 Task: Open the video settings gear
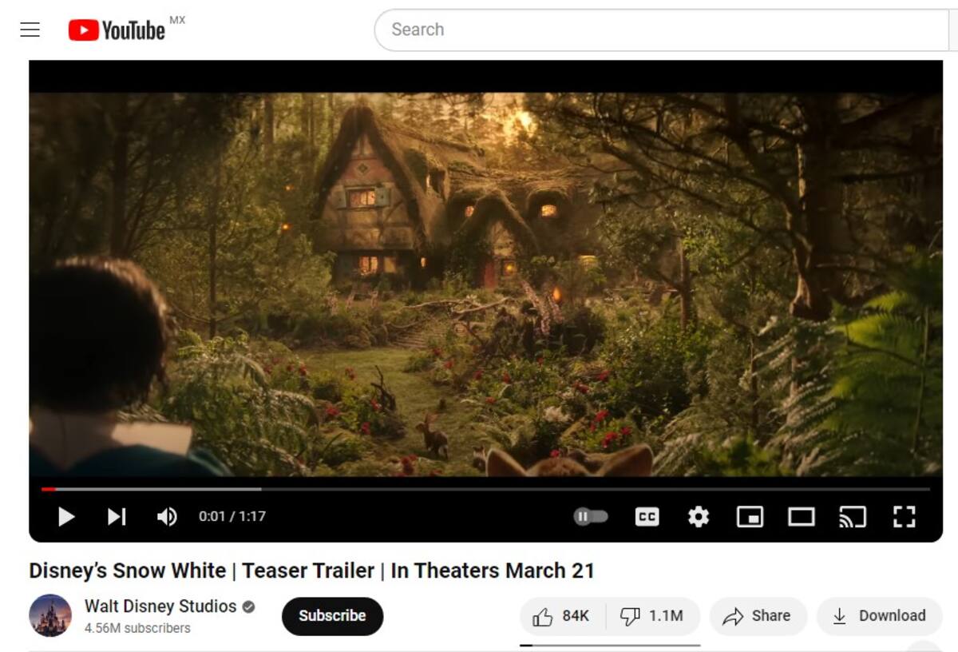click(x=699, y=517)
